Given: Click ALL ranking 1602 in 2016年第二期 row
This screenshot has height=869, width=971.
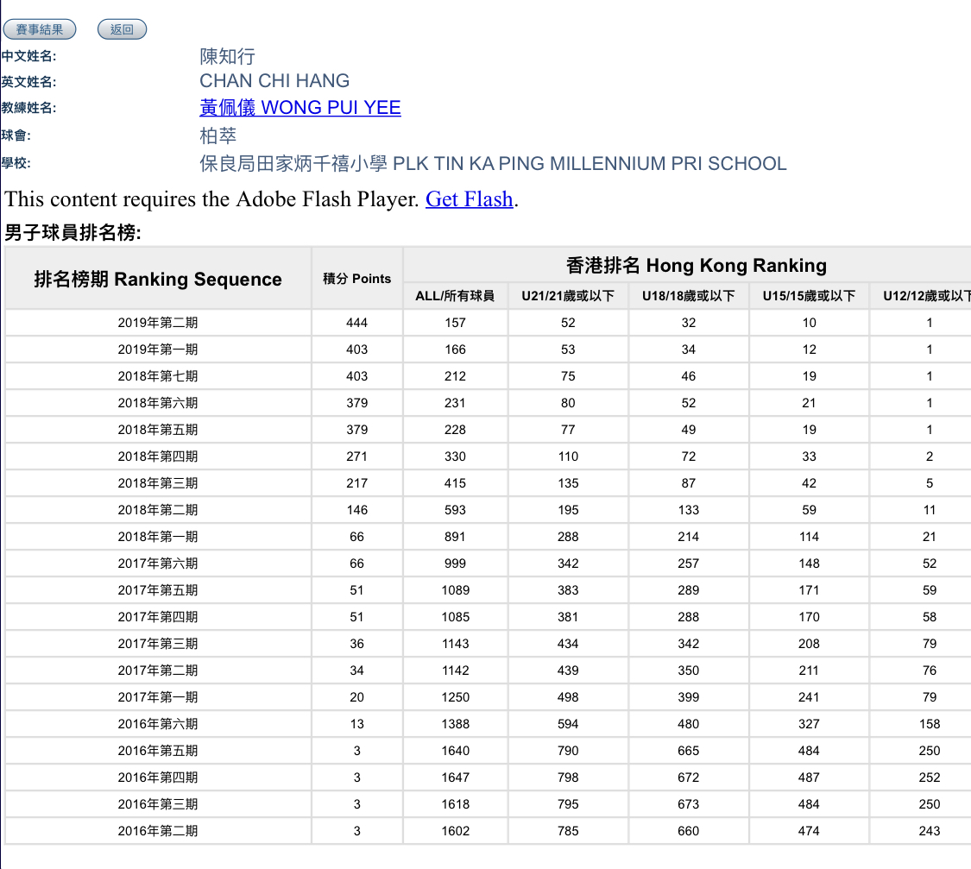Looking at the screenshot, I should pos(455,831).
